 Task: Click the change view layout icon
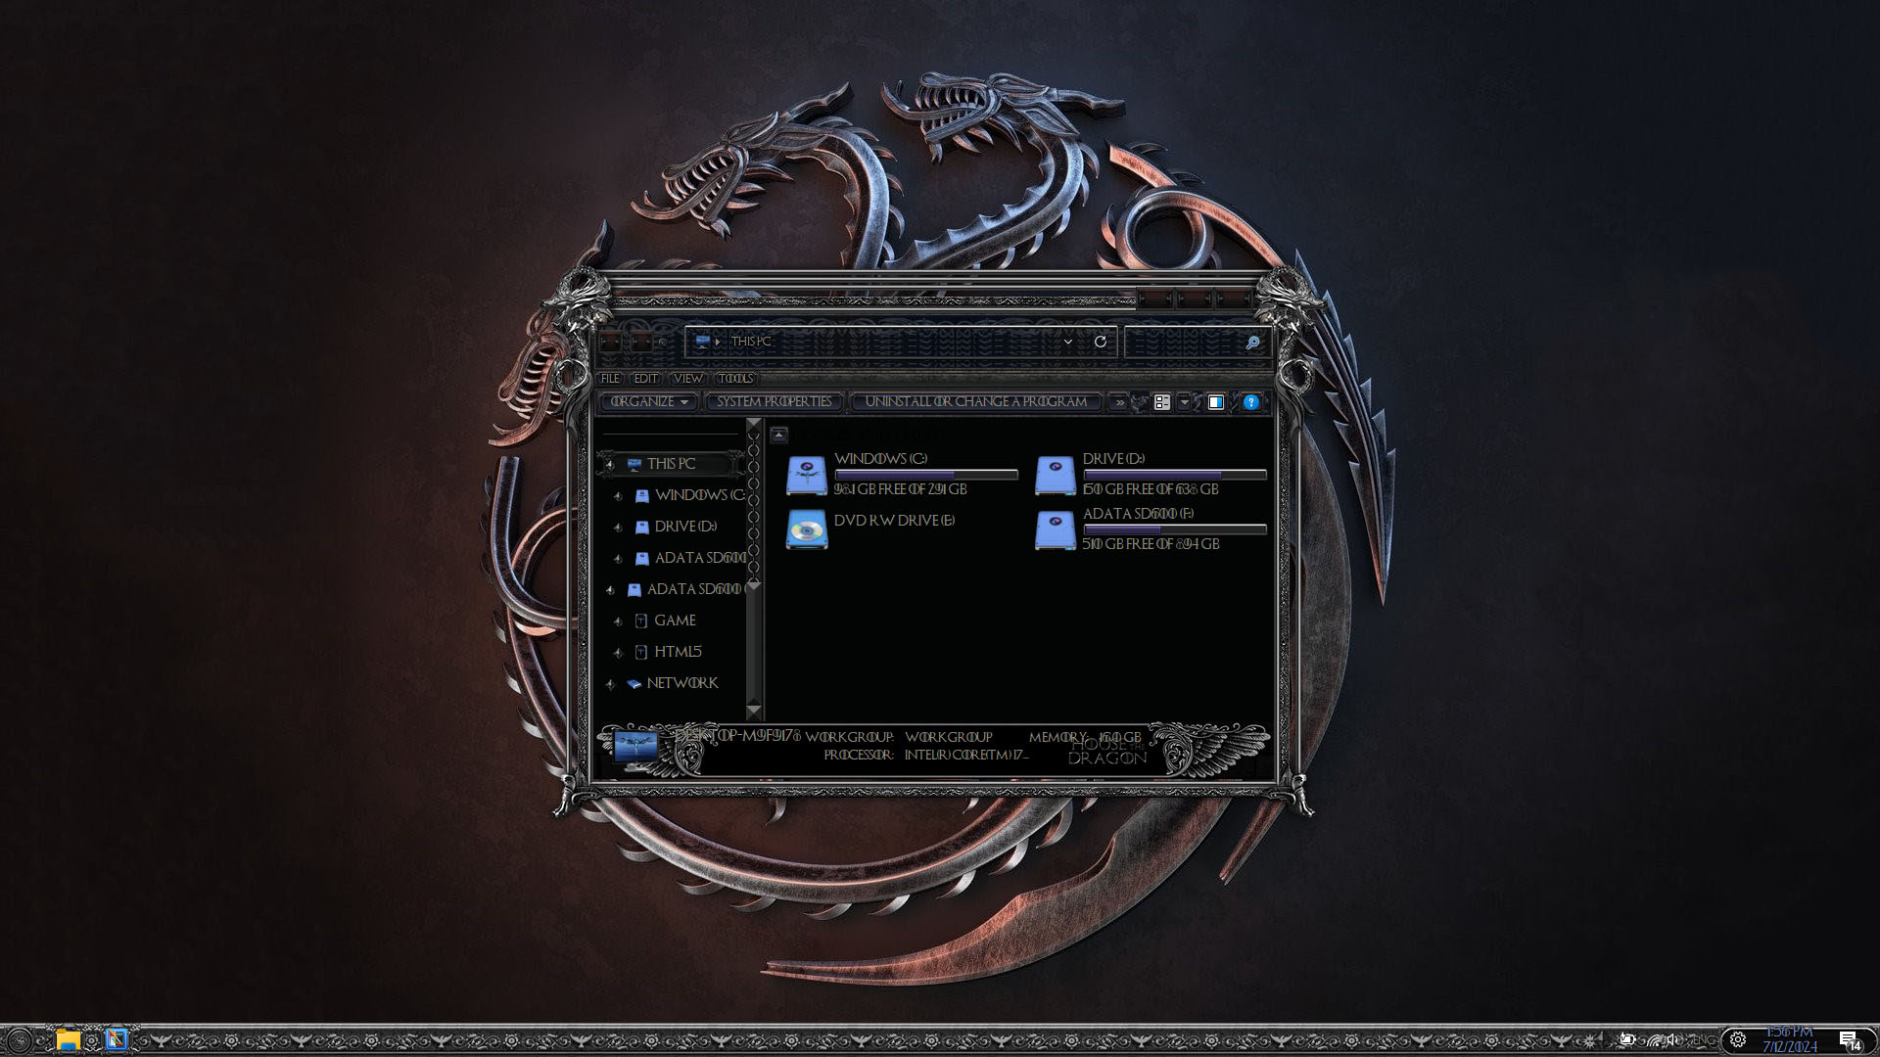point(1162,402)
